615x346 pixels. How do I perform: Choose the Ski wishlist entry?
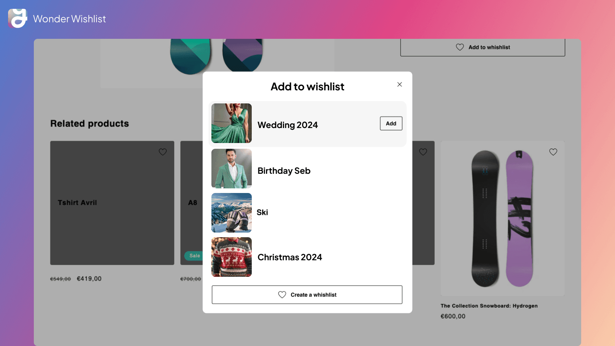(262, 213)
